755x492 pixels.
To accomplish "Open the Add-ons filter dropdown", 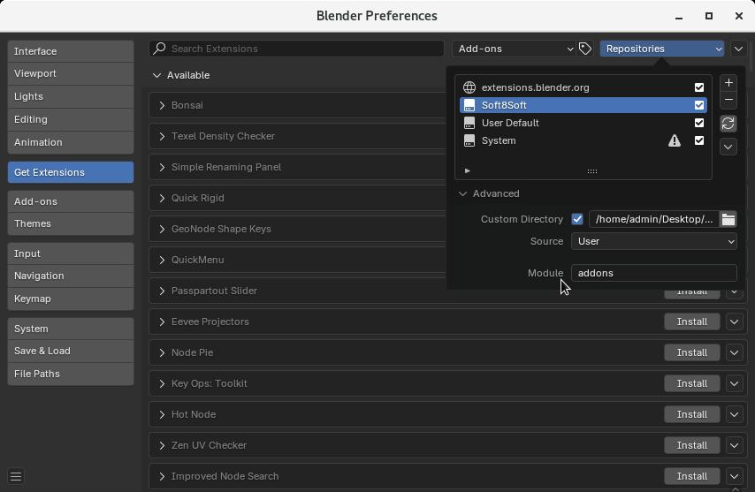I will click(x=515, y=49).
